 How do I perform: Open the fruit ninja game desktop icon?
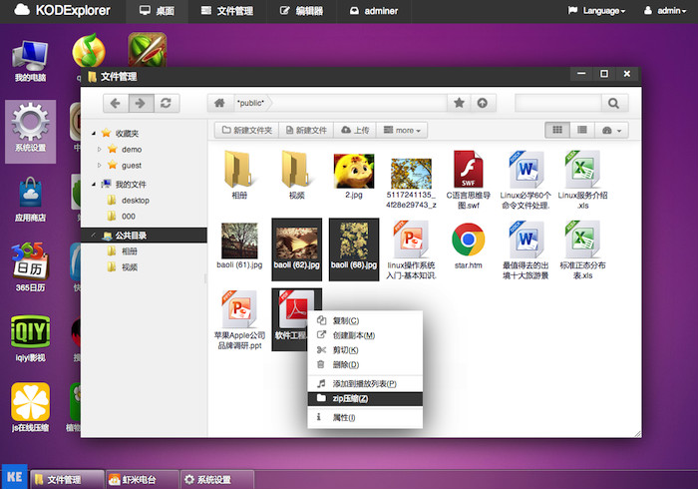click(148, 50)
